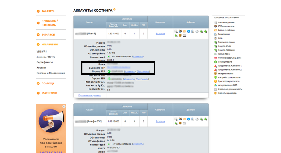Open mail domains for Альфа-SSD account

coord(176,119)
